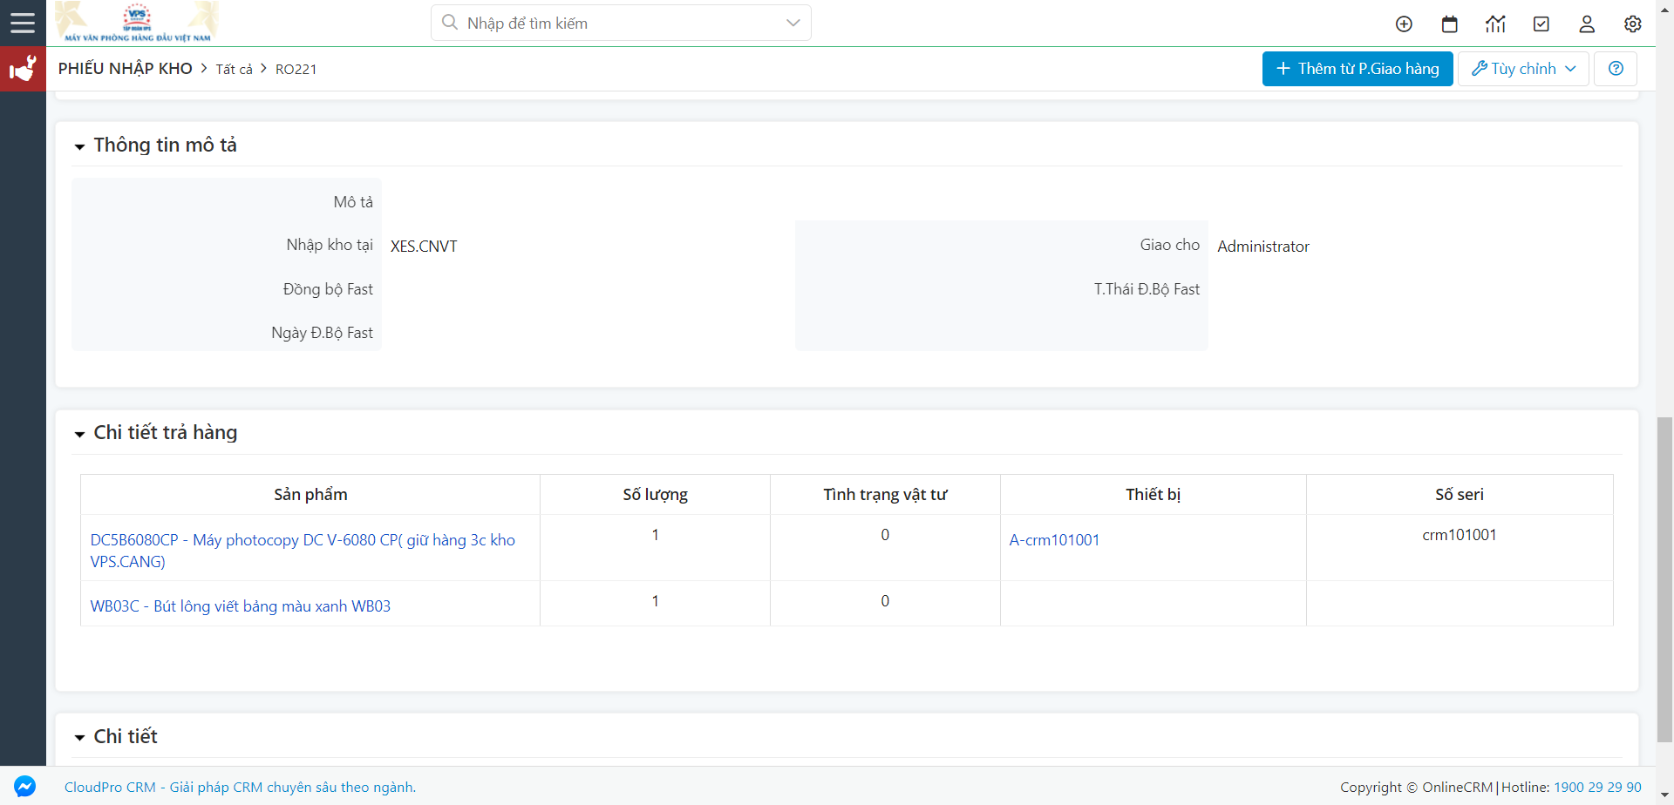The image size is (1674, 805).
Task: Click the 'Sản phẩm' column header
Action: click(310, 495)
